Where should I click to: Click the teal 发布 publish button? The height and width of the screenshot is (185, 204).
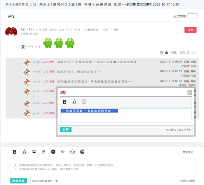pos(66,129)
